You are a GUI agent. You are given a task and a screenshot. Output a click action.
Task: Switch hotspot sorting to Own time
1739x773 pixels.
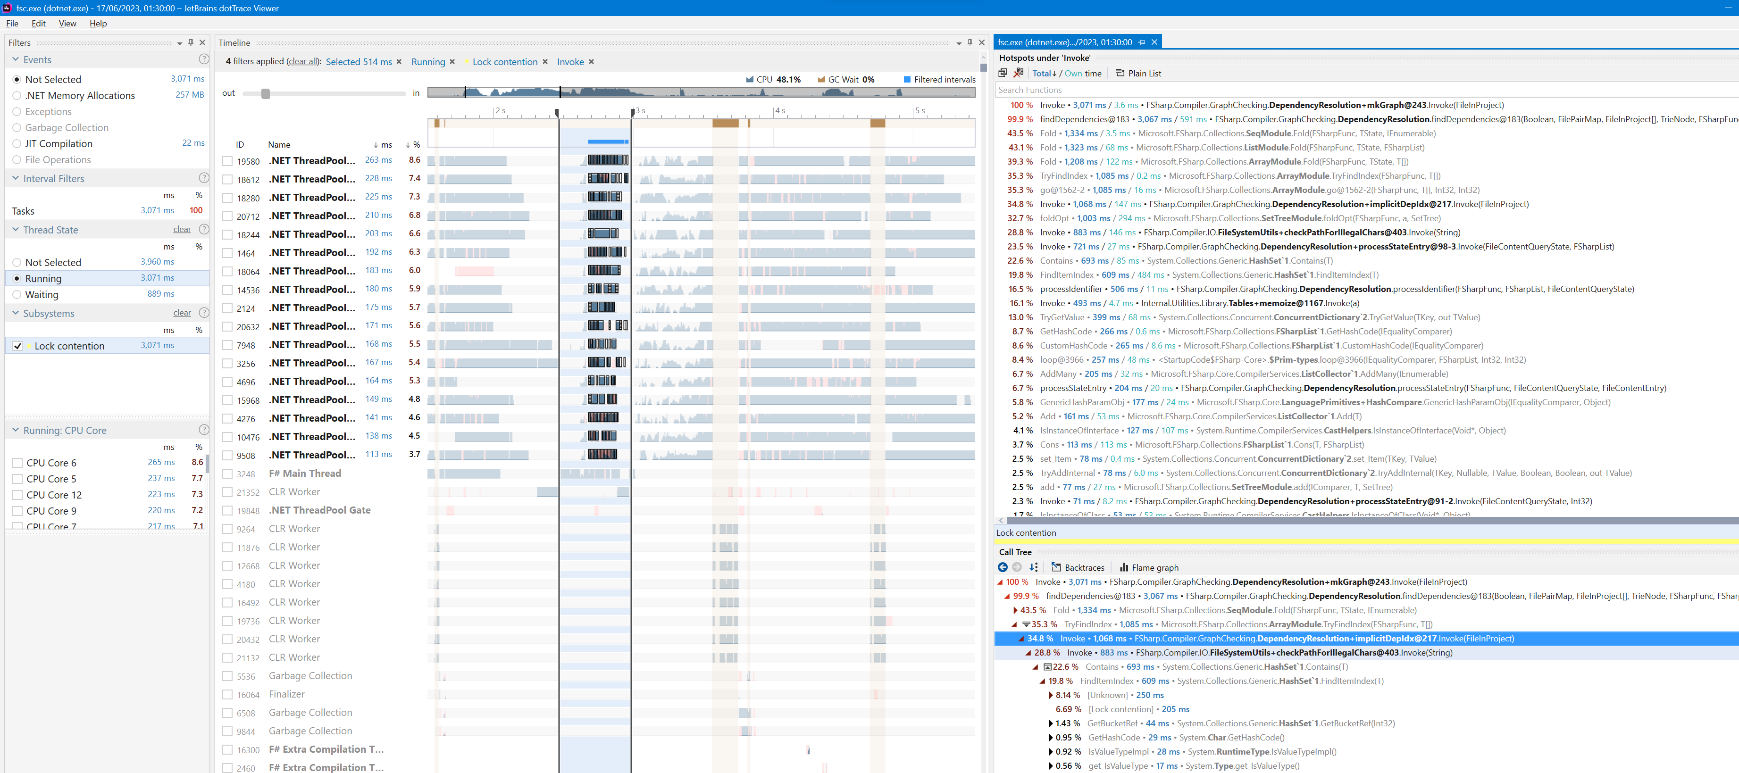pos(1073,74)
